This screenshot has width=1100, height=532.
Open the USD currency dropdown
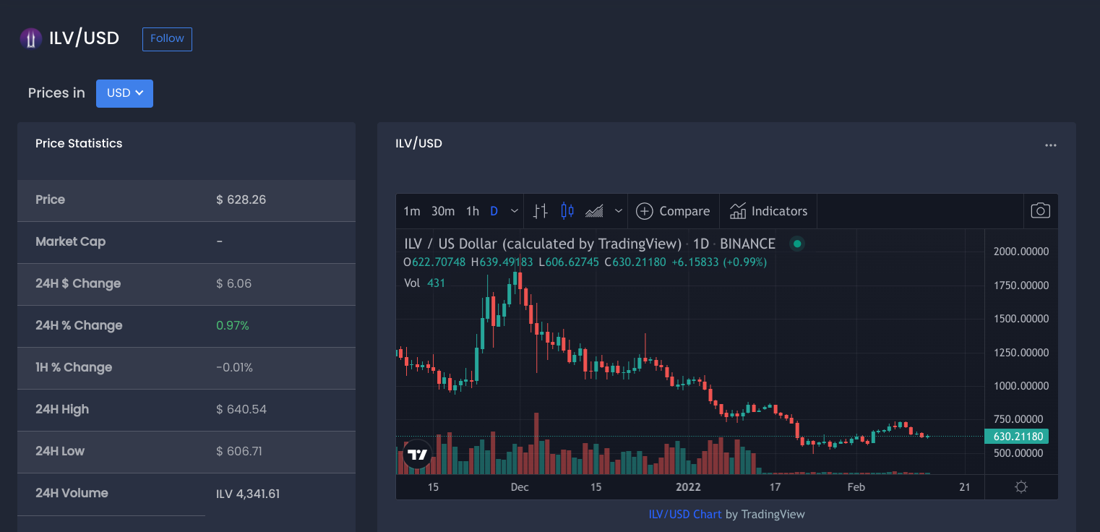[x=124, y=93]
